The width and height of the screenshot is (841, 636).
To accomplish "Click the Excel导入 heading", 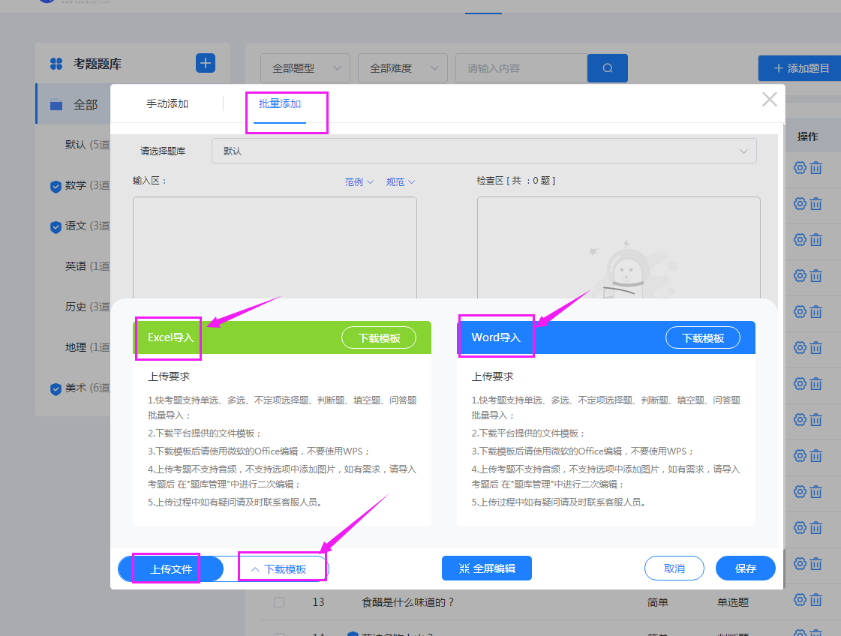I will coord(170,337).
